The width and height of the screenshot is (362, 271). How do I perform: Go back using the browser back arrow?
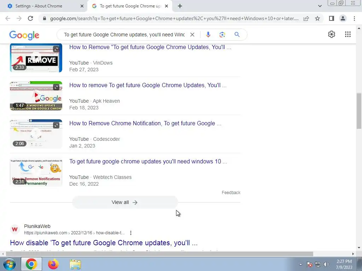pos(8,18)
